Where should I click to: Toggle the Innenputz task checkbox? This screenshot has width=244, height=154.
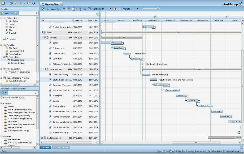coord(50,96)
